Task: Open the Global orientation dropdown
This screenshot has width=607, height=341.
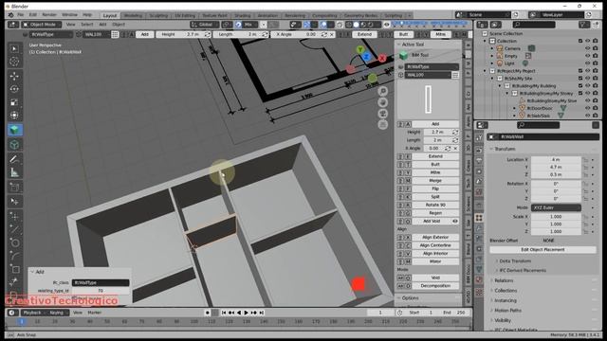Action: coord(205,25)
